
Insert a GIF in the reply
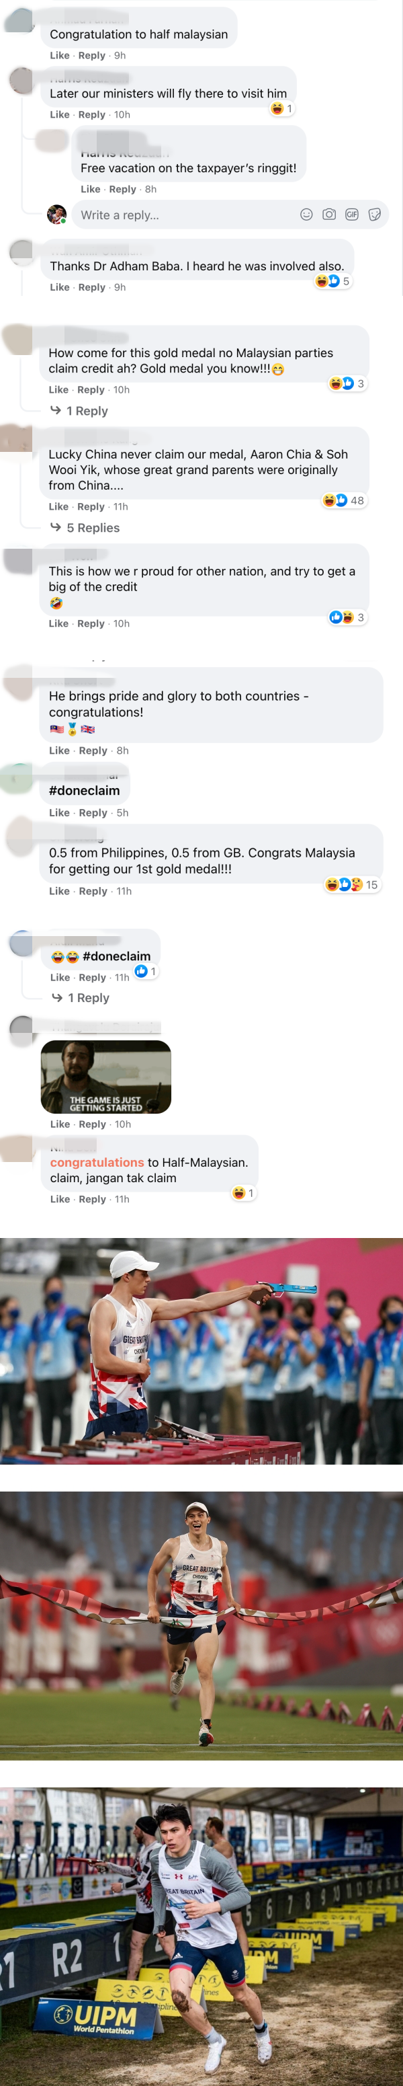click(351, 215)
